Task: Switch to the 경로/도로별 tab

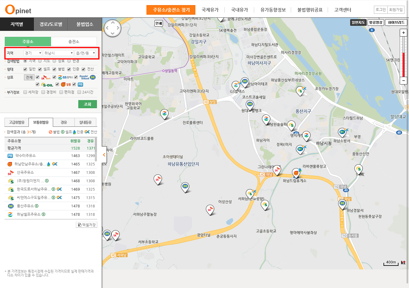Action: [x=51, y=24]
